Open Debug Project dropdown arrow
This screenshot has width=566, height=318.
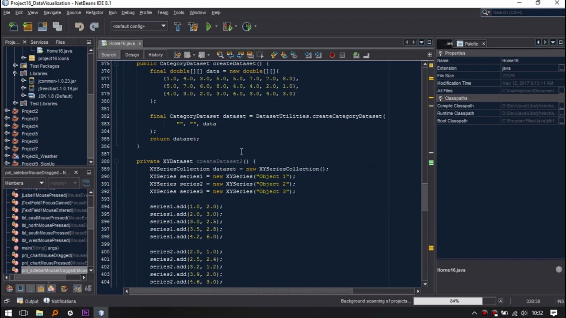tap(236, 26)
